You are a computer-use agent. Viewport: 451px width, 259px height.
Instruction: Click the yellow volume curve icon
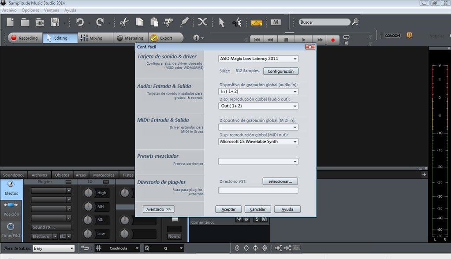pos(256,23)
